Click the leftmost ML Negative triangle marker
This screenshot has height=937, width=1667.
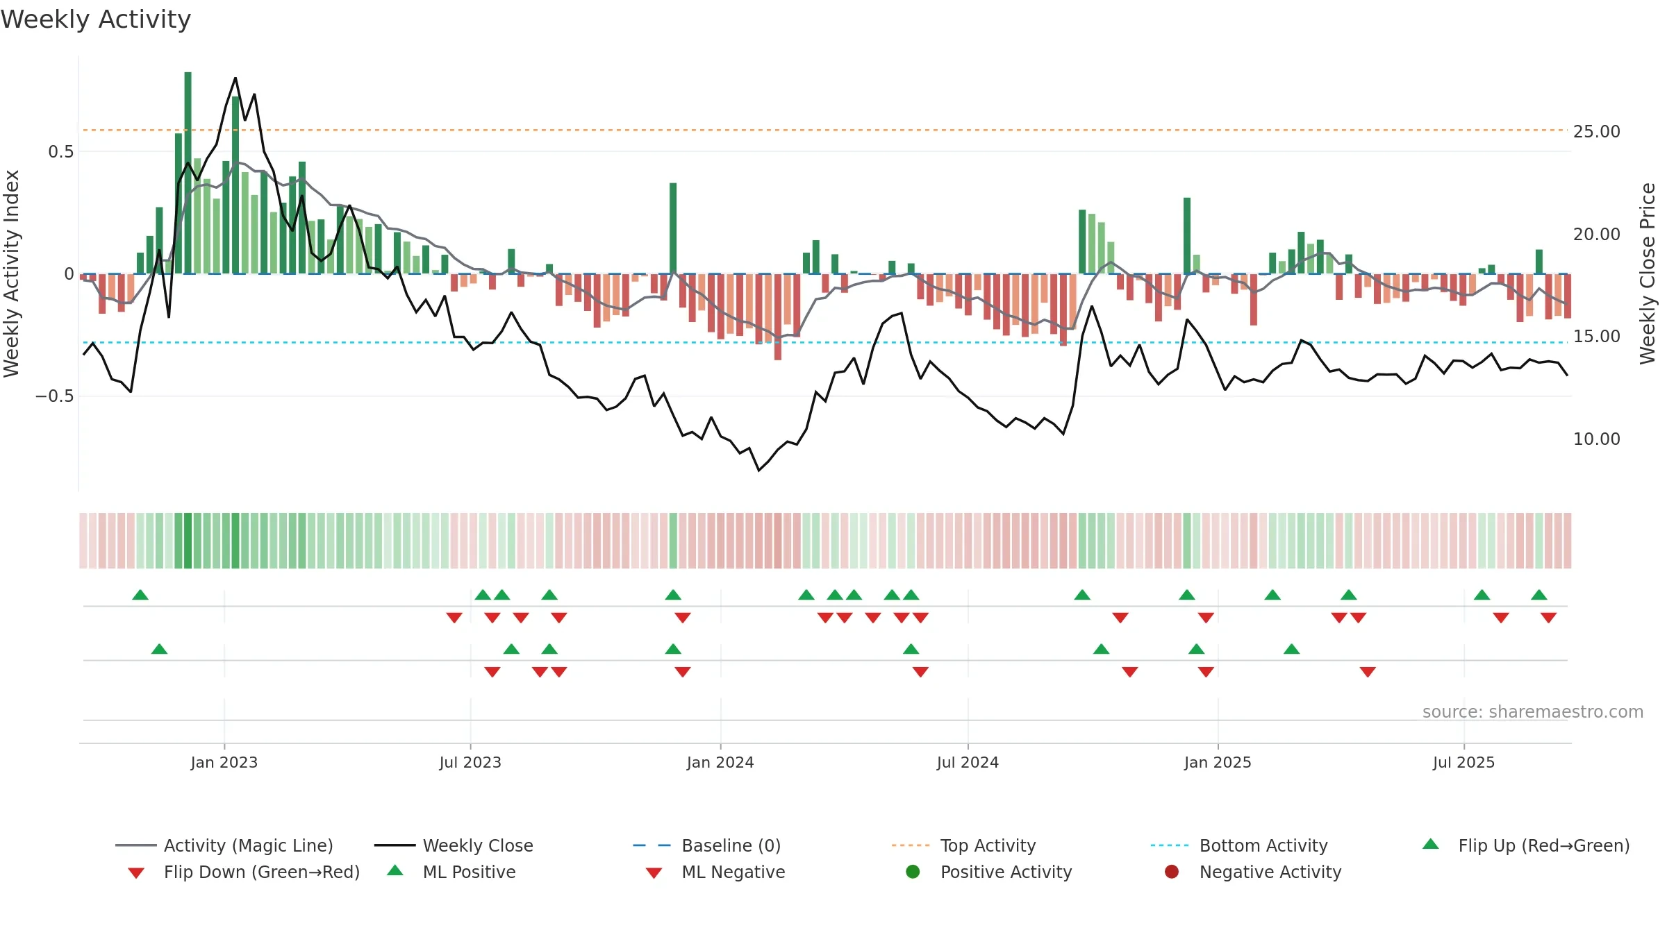[x=492, y=672]
